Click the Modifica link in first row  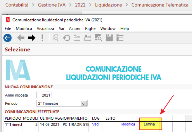(128, 124)
